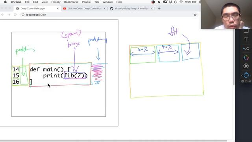Image resolution: width=252 pixels, height=142 pixels.
Task: Close the Live Code YouTube tab
Action: coord(105,8)
